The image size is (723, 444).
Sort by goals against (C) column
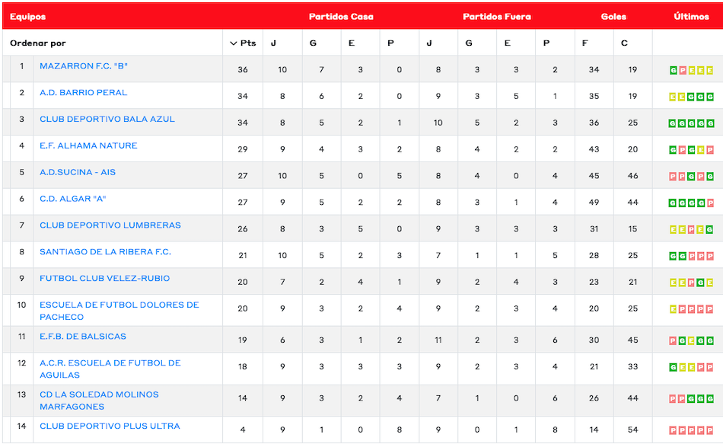[624, 43]
